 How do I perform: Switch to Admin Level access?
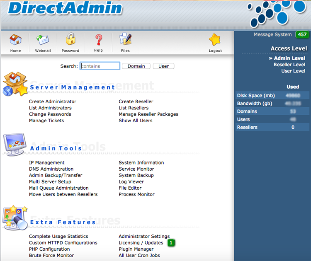(289, 58)
